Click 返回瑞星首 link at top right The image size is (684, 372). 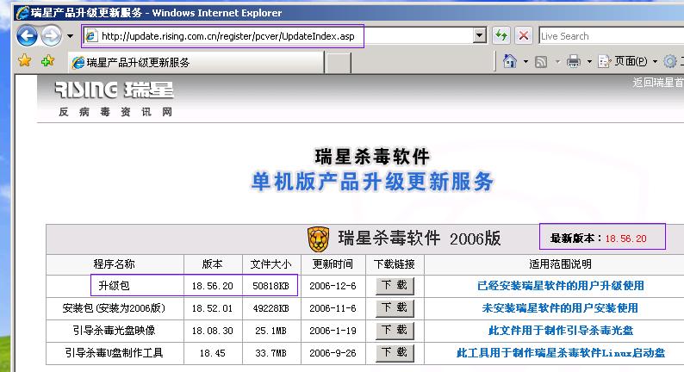(x=658, y=82)
